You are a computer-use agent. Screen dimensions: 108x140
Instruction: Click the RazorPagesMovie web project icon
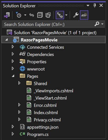pos(16,40)
